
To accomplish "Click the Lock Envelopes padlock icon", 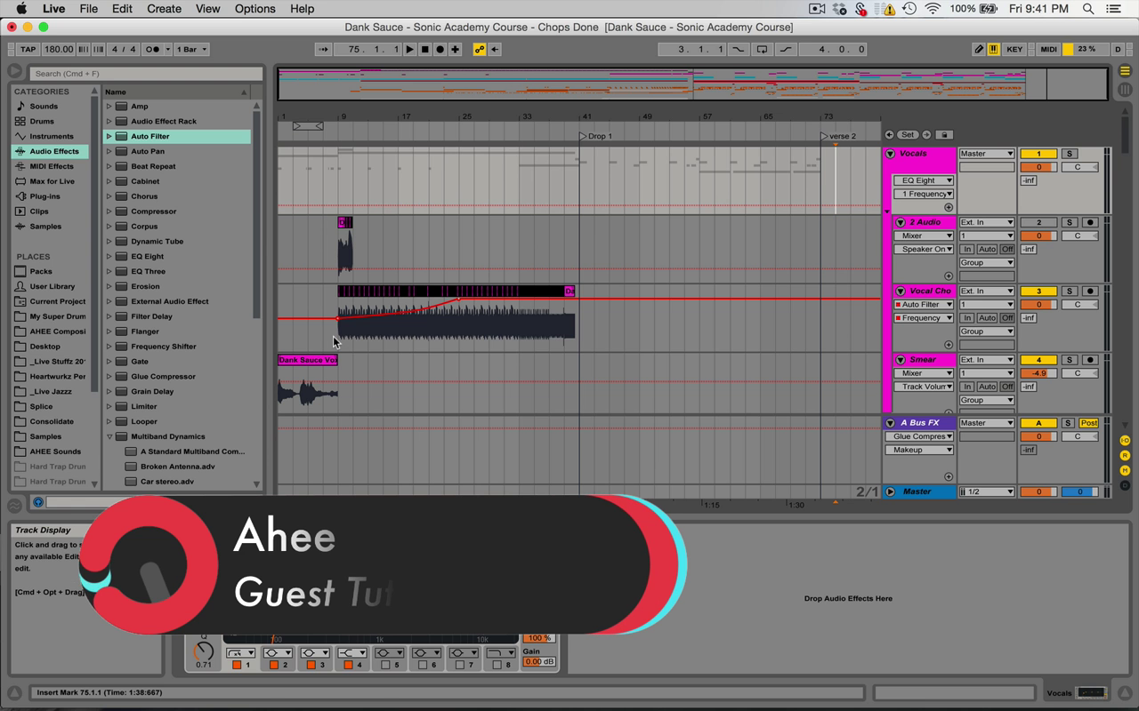I will click(x=944, y=135).
